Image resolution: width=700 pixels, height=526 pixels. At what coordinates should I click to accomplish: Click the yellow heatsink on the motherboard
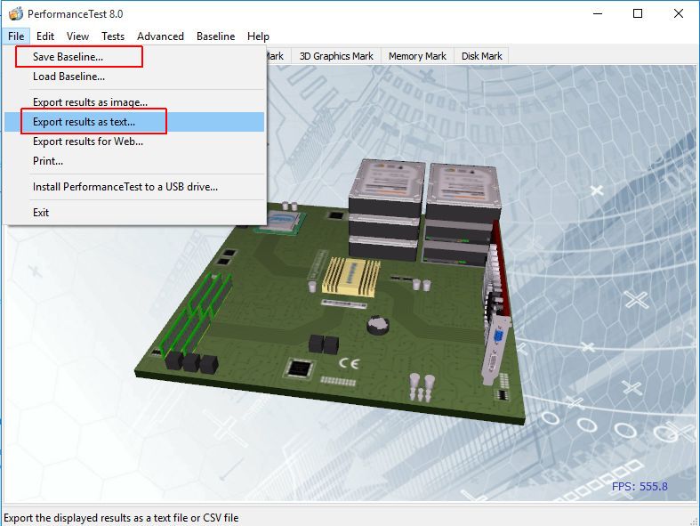(x=351, y=276)
